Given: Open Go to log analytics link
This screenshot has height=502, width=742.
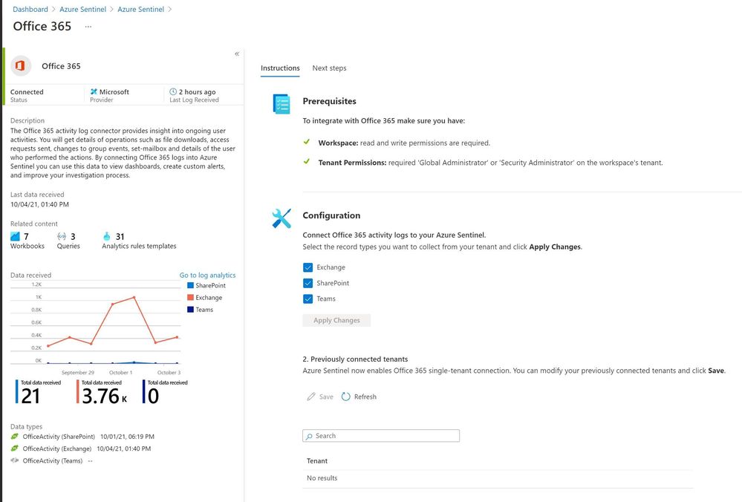Looking at the screenshot, I should [207, 275].
